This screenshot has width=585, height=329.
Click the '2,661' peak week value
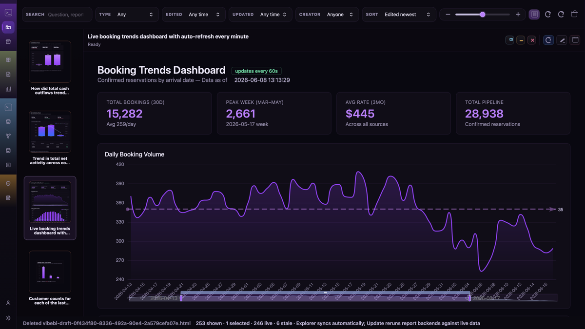coord(241,114)
